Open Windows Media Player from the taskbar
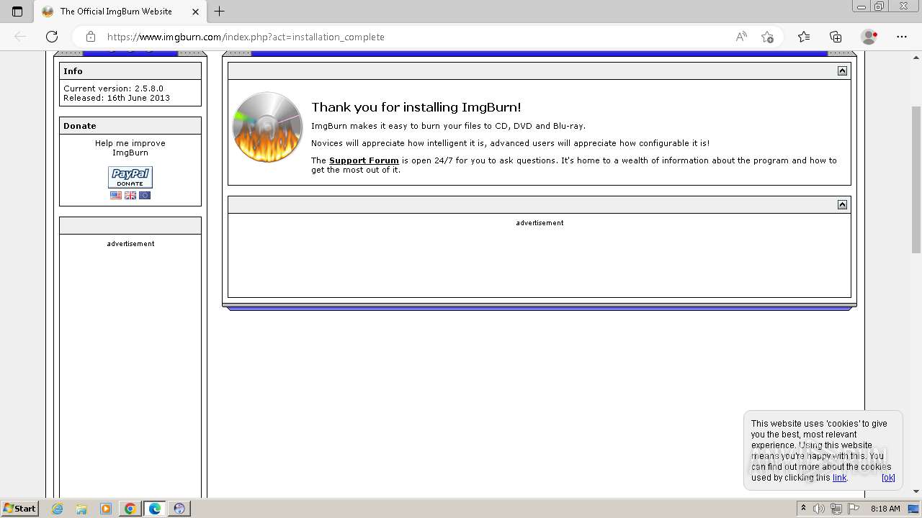 (106, 509)
